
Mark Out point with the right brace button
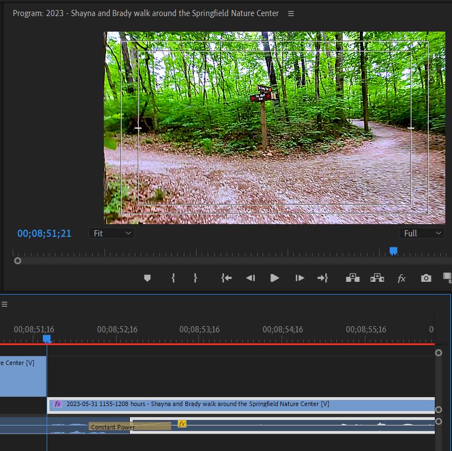195,278
